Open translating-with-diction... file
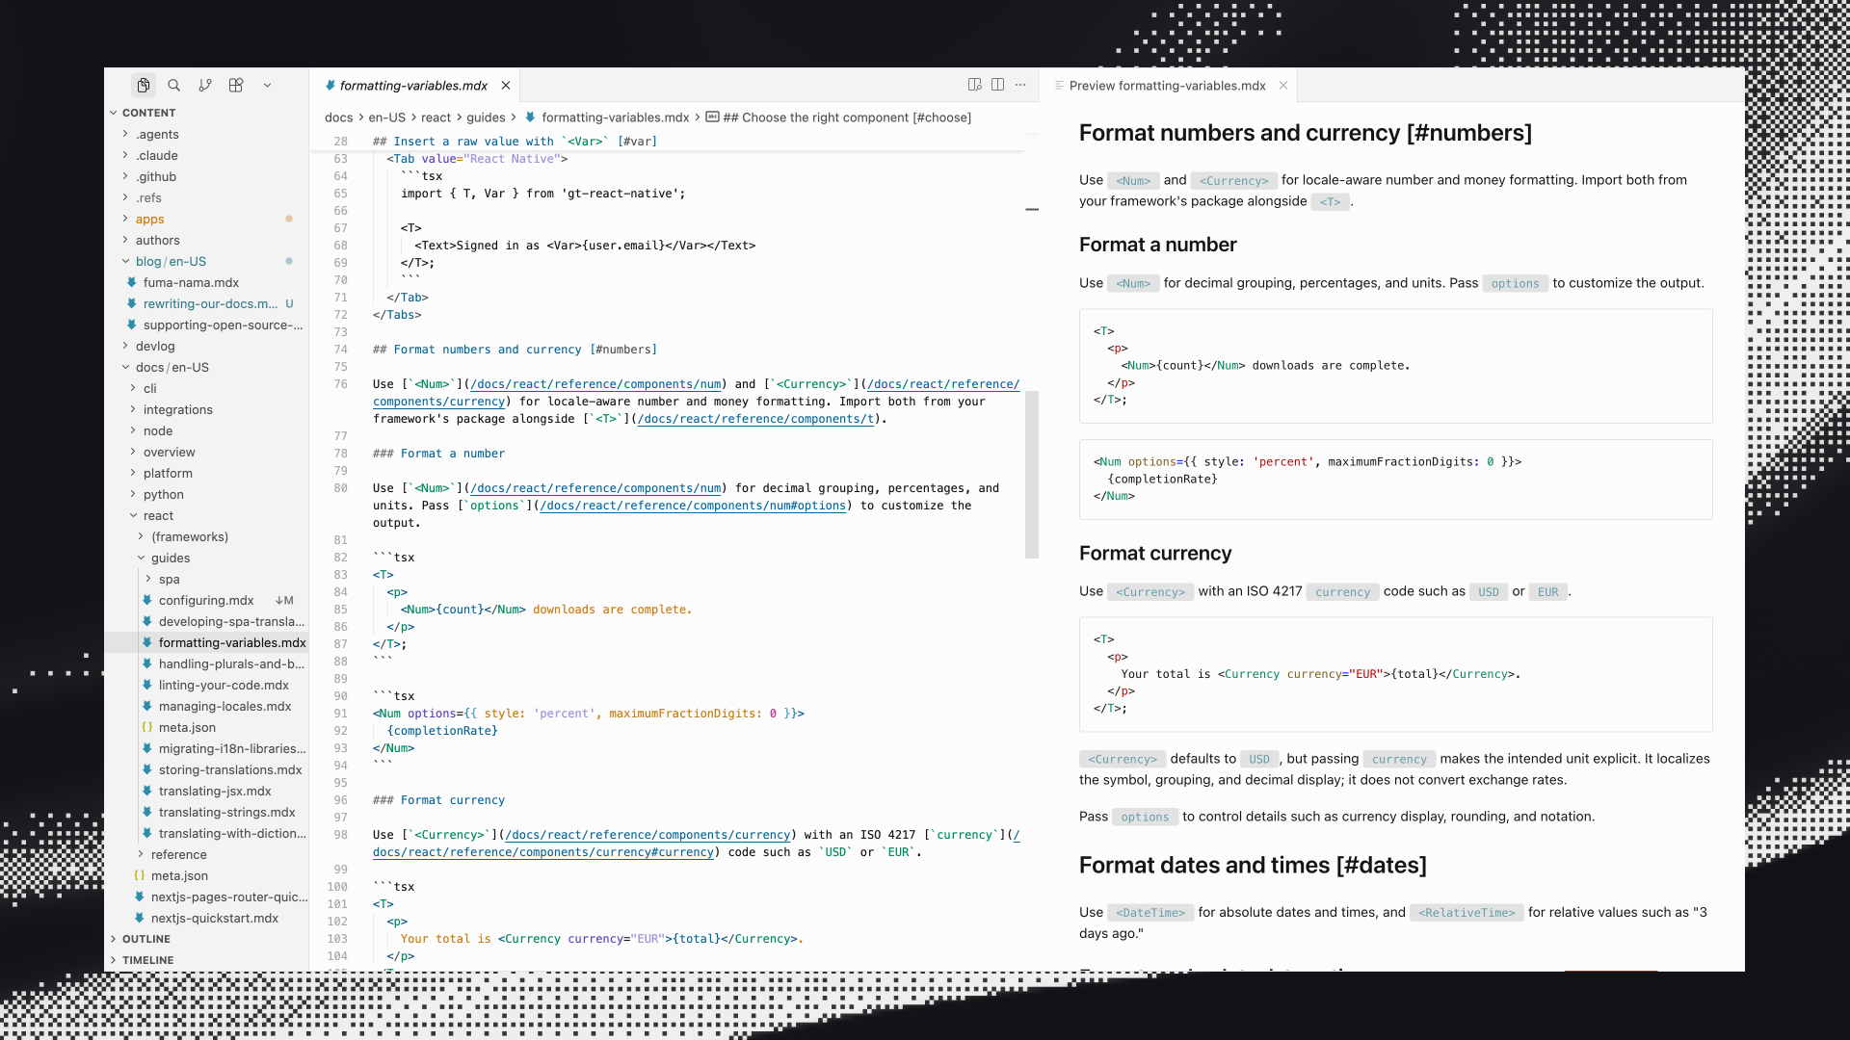 tap(206, 834)
